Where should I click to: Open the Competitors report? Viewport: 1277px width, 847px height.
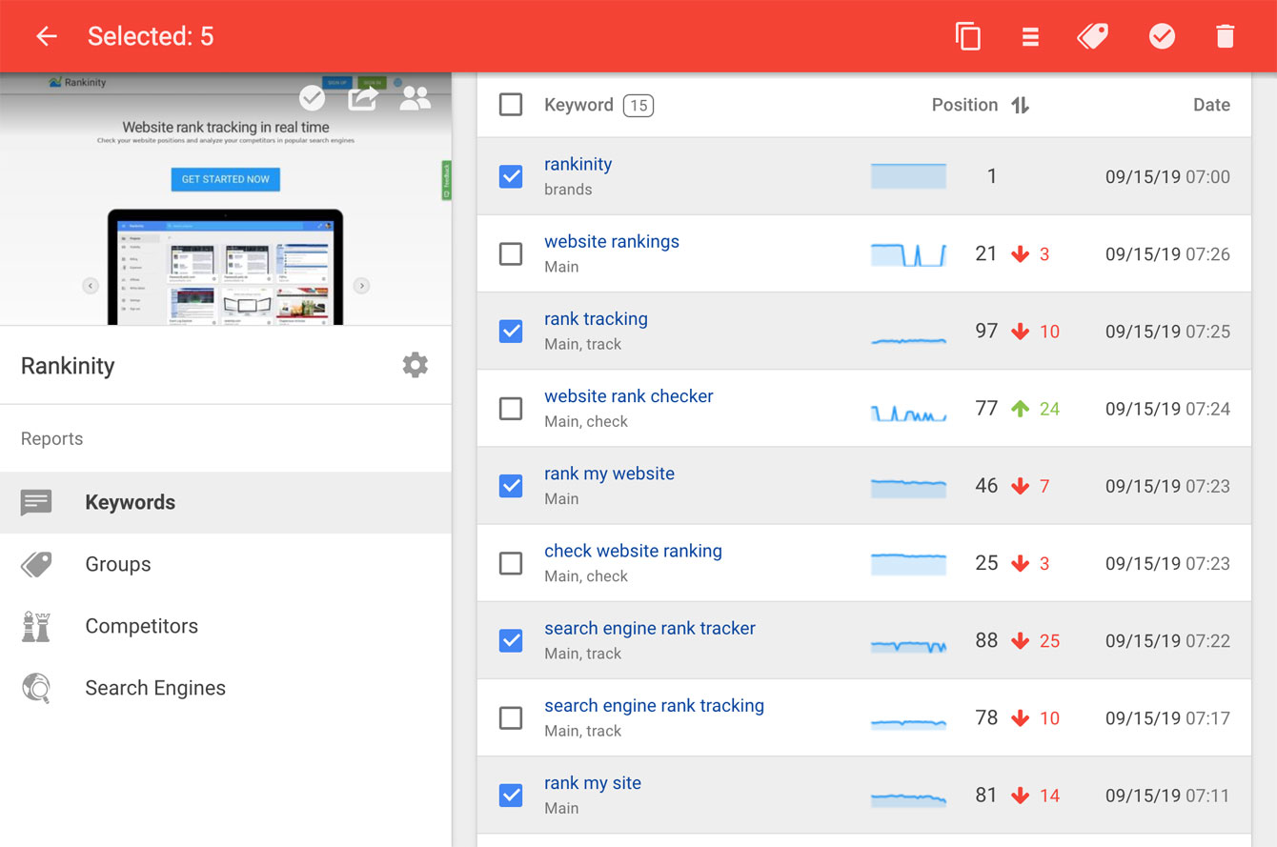pos(226,626)
